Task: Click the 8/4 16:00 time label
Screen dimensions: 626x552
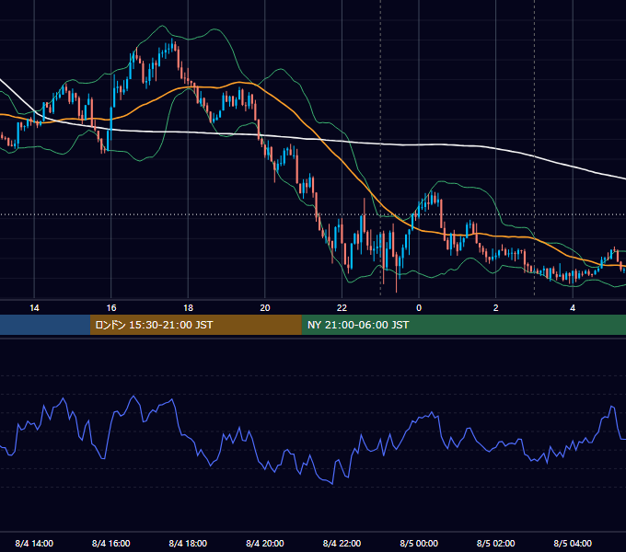Action: [x=111, y=543]
